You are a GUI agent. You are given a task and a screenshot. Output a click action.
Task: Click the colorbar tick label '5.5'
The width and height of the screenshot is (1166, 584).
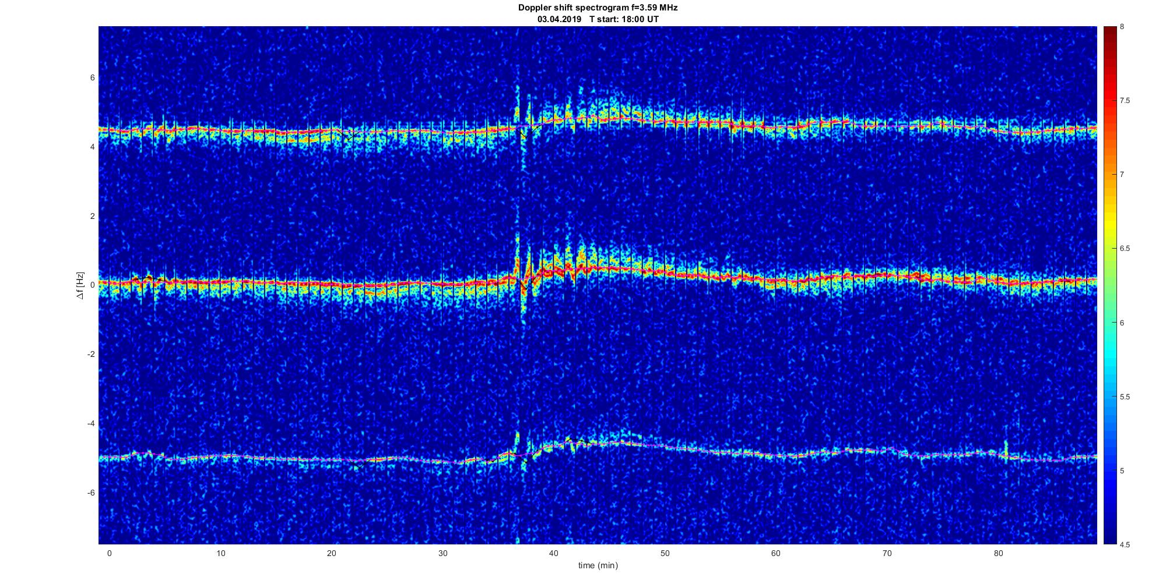(x=1125, y=397)
